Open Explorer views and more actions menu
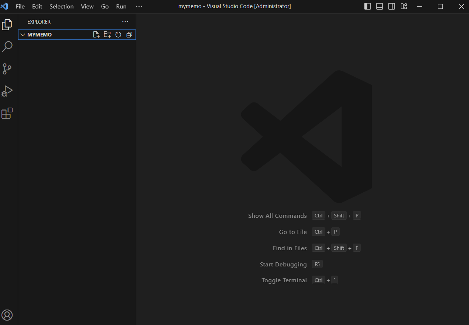469x325 pixels. (125, 22)
